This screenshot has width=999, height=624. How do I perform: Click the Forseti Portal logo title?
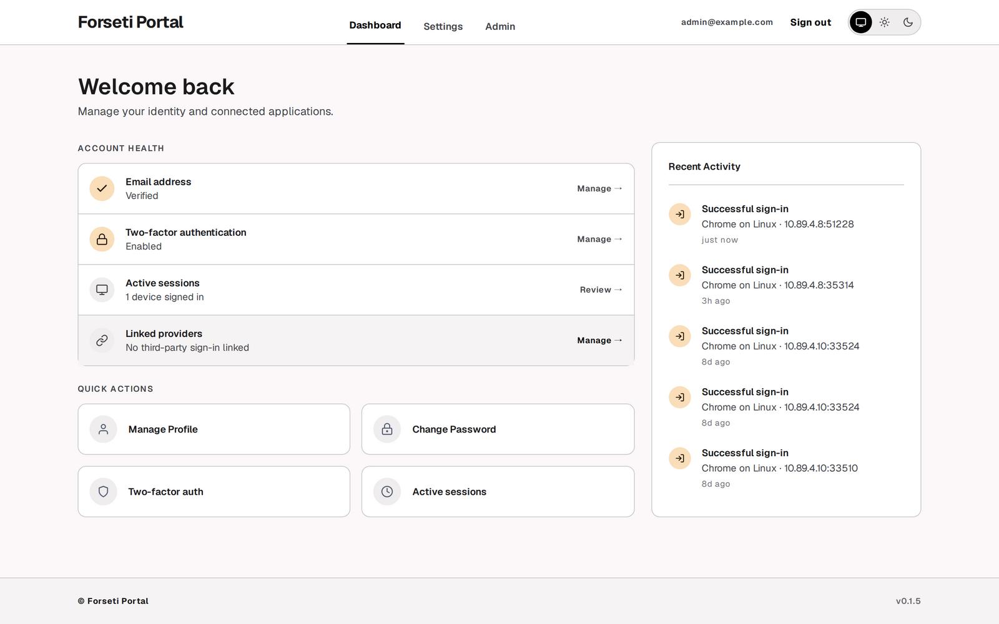click(x=130, y=22)
